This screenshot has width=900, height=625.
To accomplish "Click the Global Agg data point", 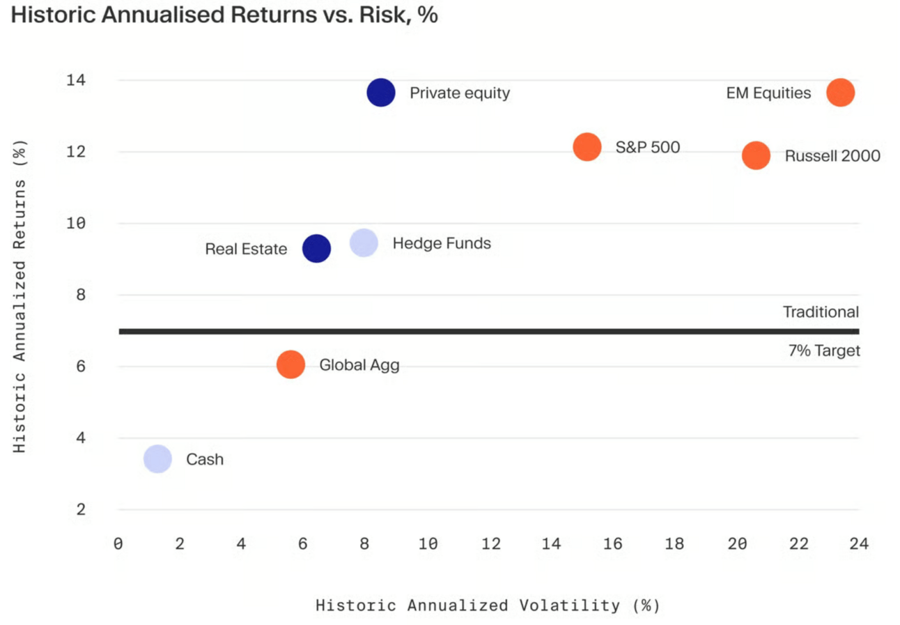I will tap(290, 364).
